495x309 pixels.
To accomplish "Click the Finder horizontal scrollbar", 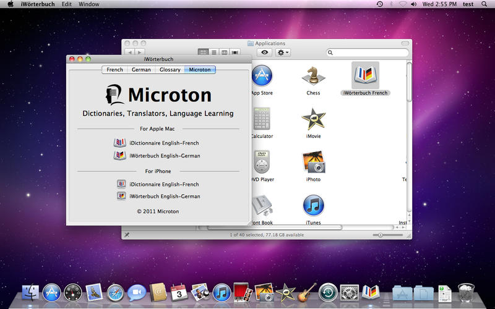I will 275,227.
